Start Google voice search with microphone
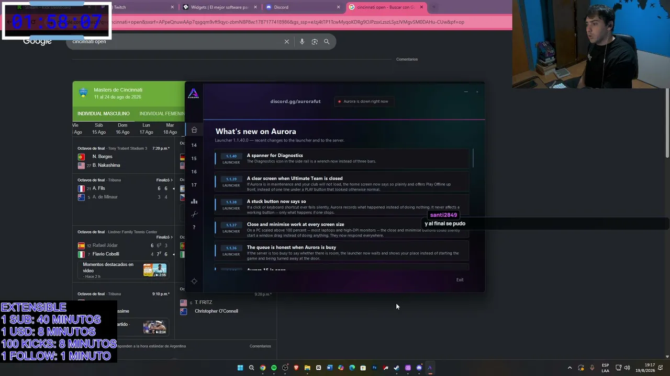Image resolution: width=670 pixels, height=376 pixels. coord(302,42)
